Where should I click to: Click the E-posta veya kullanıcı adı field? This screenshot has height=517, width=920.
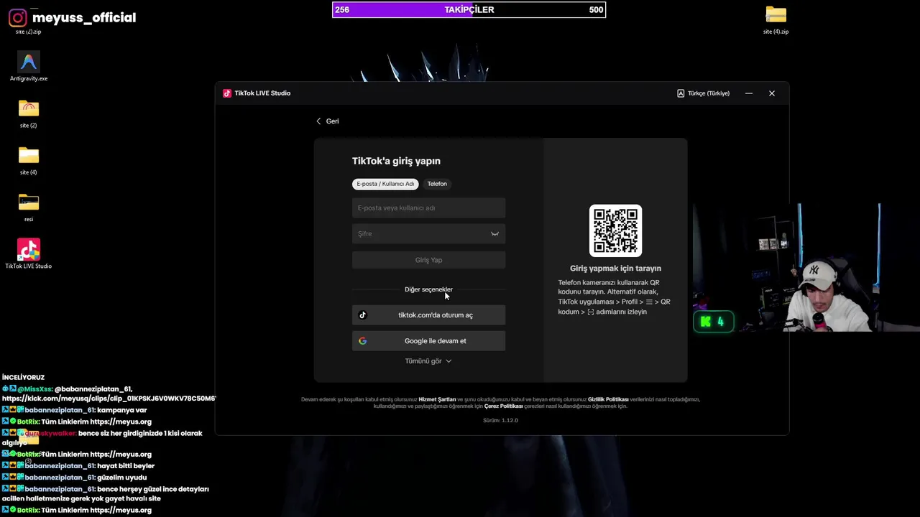point(428,208)
